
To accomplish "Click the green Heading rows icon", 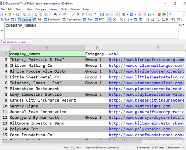I will click(x=102, y=14).
